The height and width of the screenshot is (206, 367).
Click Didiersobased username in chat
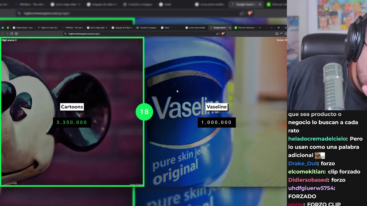(308, 180)
